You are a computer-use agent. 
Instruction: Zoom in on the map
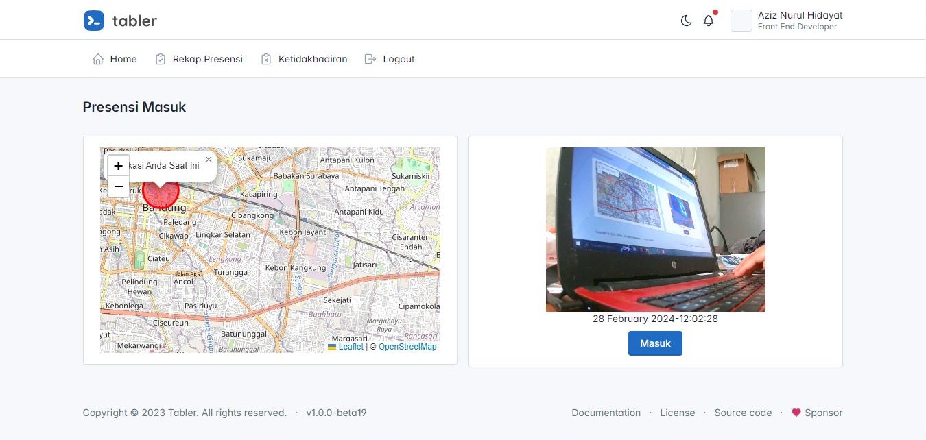coord(119,166)
